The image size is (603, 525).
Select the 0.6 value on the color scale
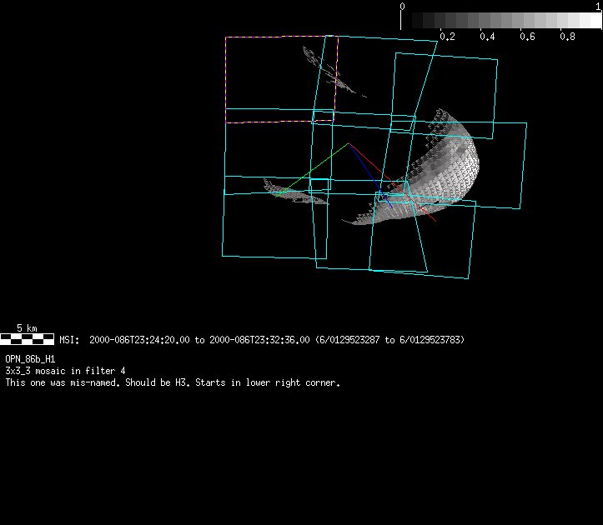(527, 37)
